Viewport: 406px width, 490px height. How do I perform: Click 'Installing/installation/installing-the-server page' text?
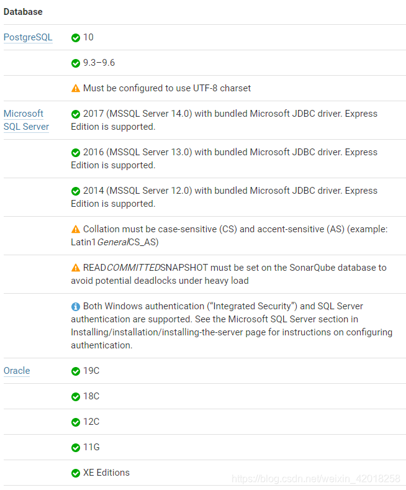(168, 332)
